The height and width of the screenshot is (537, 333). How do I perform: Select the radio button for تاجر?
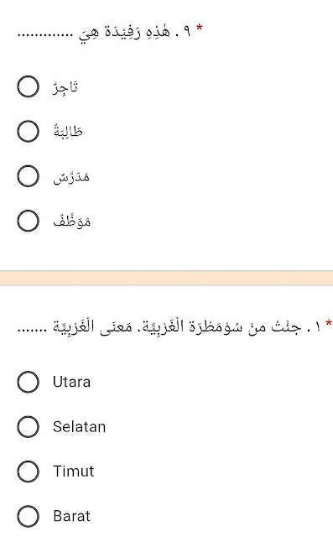click(x=28, y=86)
